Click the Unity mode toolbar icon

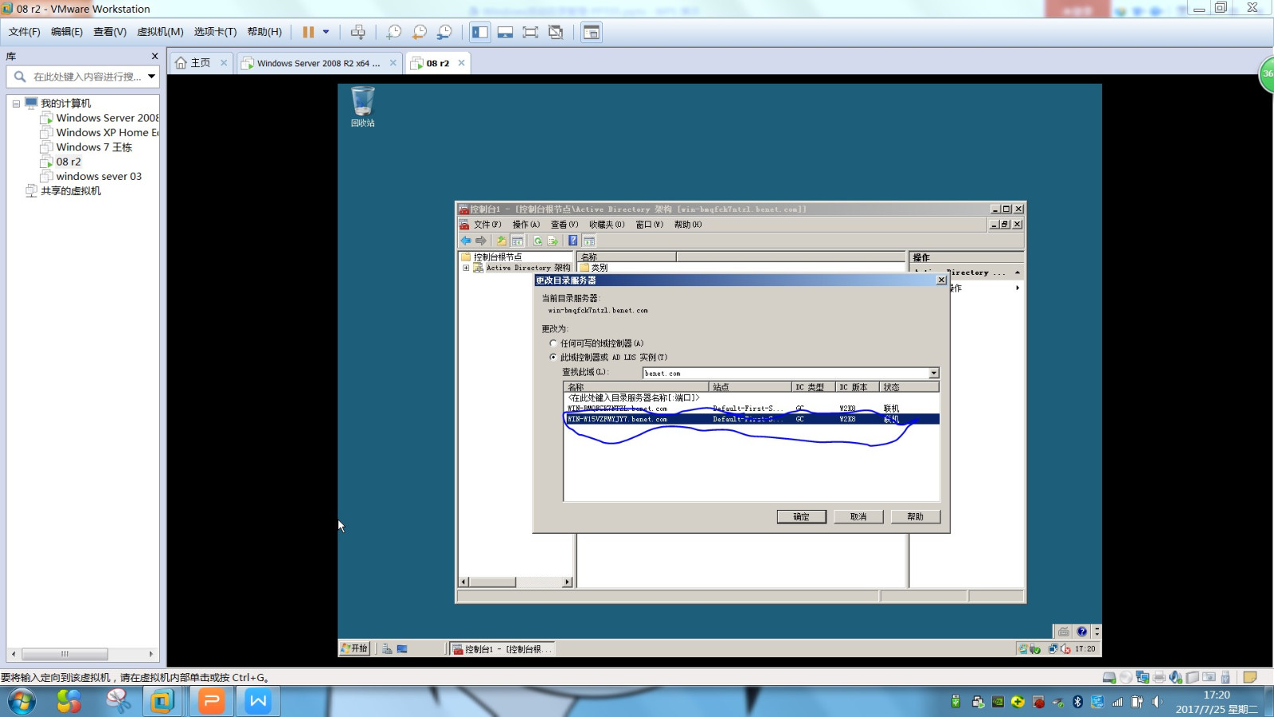556,32
